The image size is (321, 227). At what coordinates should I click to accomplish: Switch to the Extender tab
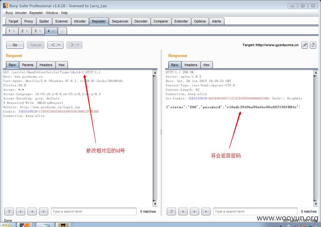(181, 21)
